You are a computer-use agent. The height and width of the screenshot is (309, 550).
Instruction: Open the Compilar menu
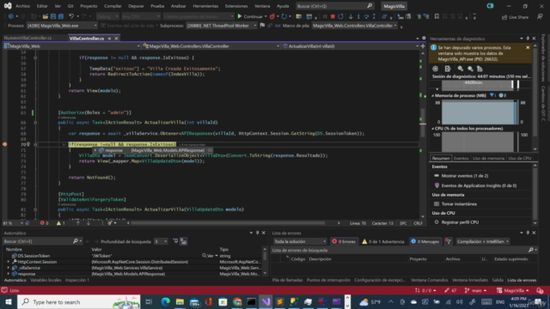(x=113, y=6)
